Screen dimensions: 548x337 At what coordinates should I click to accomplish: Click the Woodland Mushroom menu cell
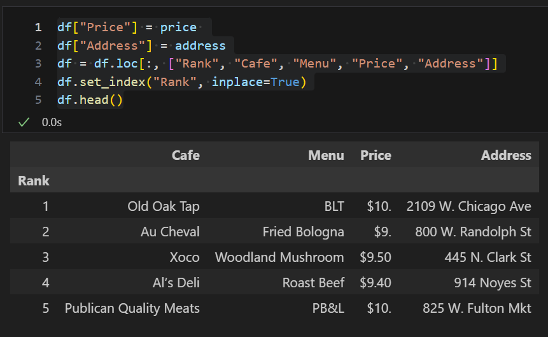(x=279, y=257)
